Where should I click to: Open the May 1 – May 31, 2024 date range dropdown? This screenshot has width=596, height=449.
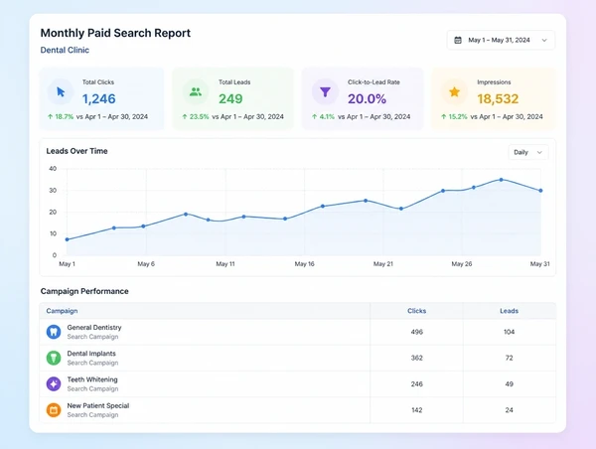coord(501,40)
